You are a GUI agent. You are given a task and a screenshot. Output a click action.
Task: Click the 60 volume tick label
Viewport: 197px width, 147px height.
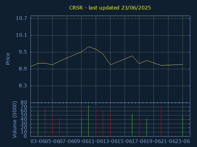pos(24,111)
